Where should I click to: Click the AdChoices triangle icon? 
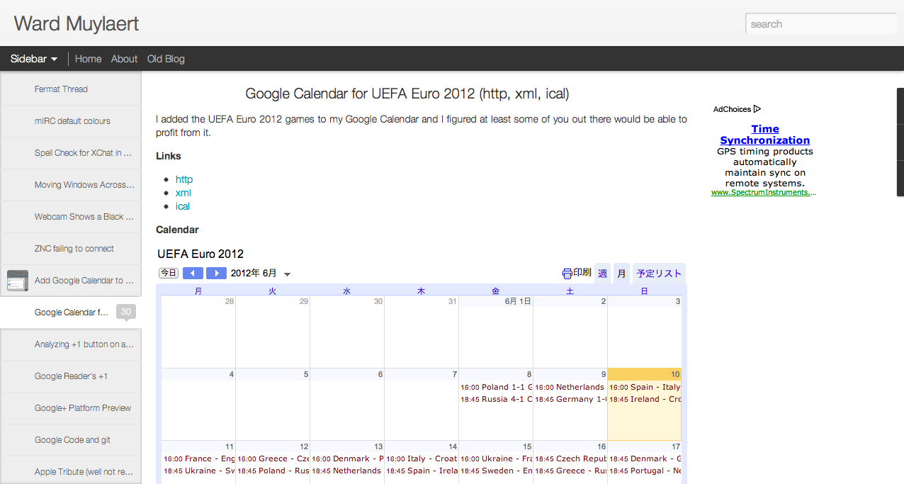pos(757,109)
